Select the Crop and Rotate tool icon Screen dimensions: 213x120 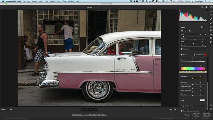click(211, 15)
